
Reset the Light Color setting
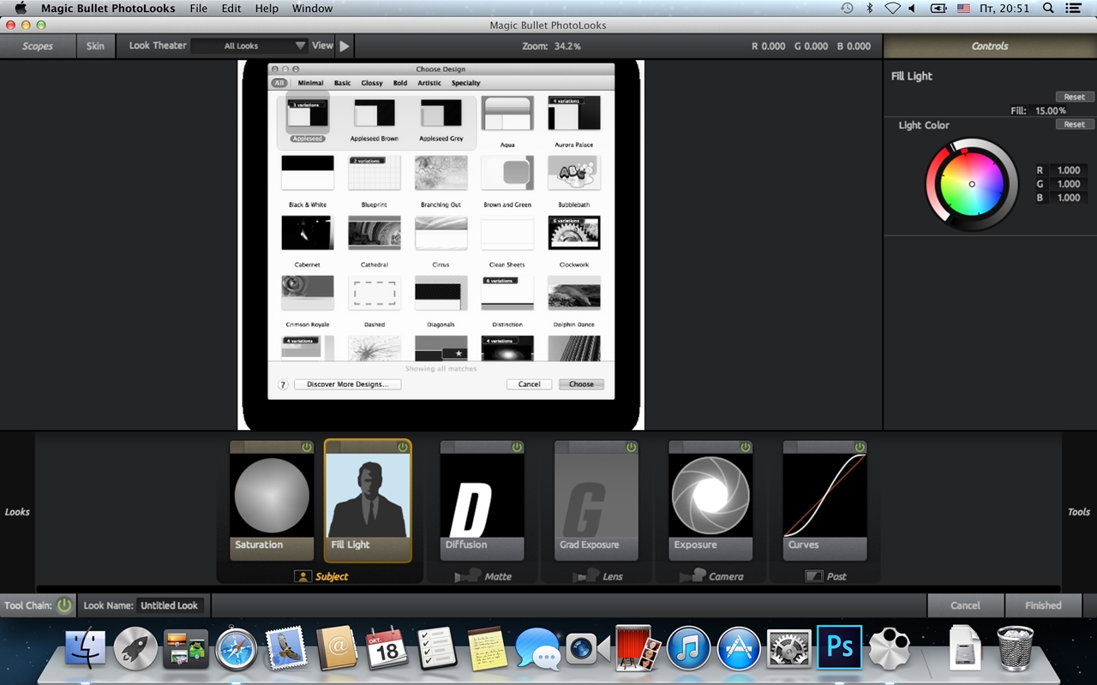[1075, 124]
